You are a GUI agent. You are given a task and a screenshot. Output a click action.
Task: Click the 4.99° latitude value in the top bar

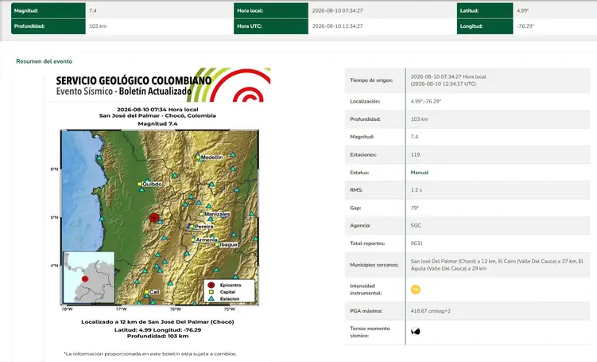523,10
